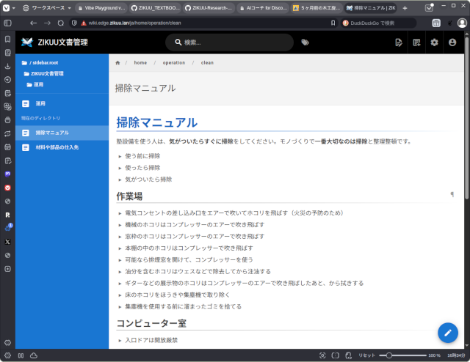Image resolution: width=470 pixels, height=362 pixels.
Task: Open the X (Twitter) sidebar panel
Action: click(7, 241)
